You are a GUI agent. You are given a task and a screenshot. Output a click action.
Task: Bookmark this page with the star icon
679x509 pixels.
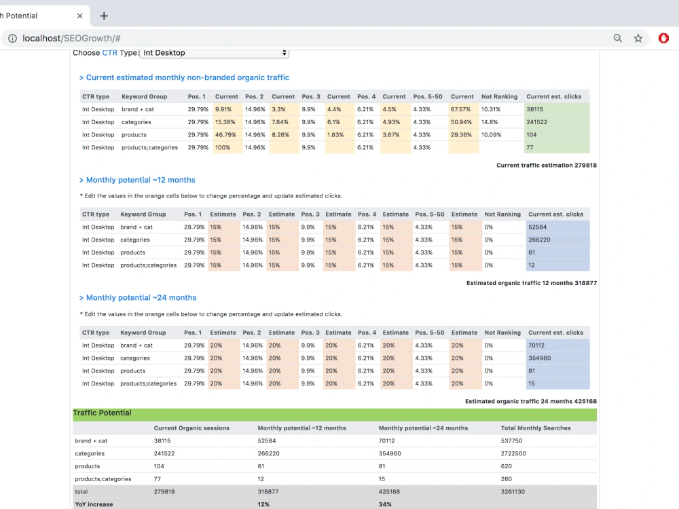point(638,38)
